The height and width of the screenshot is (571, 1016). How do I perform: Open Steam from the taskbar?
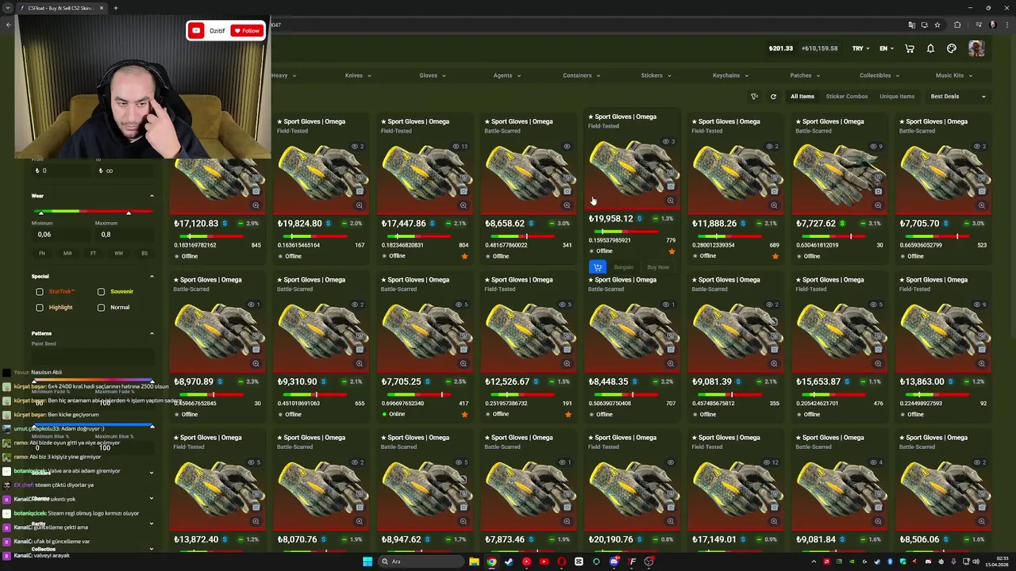(509, 561)
